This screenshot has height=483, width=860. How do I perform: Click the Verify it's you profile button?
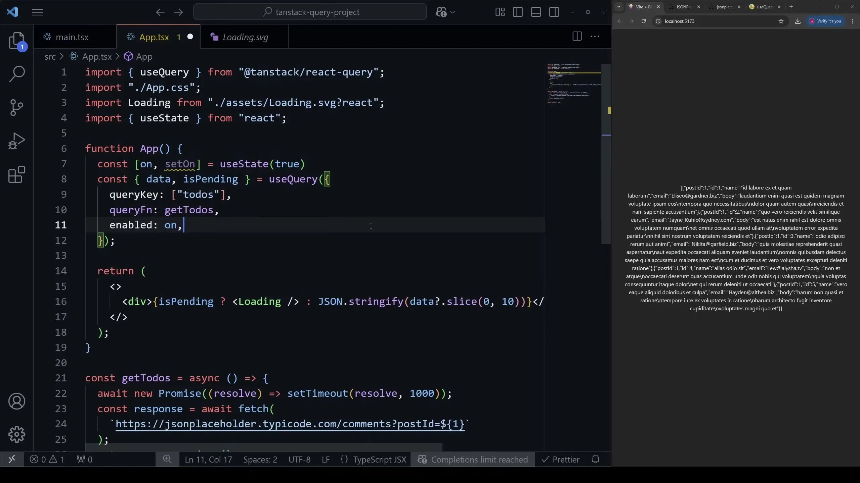pos(826,21)
